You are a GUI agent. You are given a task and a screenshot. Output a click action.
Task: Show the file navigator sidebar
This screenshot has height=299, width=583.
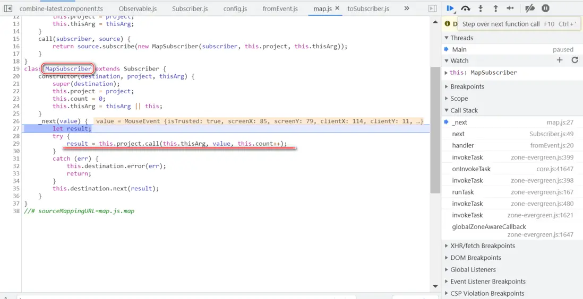point(8,8)
